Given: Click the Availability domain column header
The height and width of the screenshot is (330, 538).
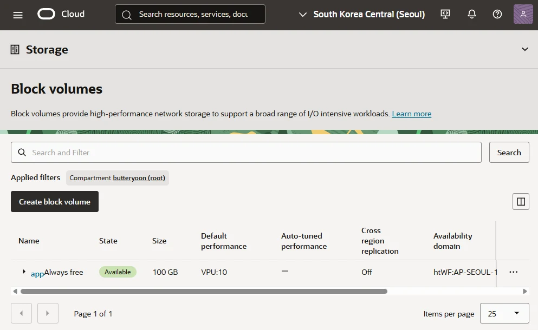Looking at the screenshot, I should 452,241.
